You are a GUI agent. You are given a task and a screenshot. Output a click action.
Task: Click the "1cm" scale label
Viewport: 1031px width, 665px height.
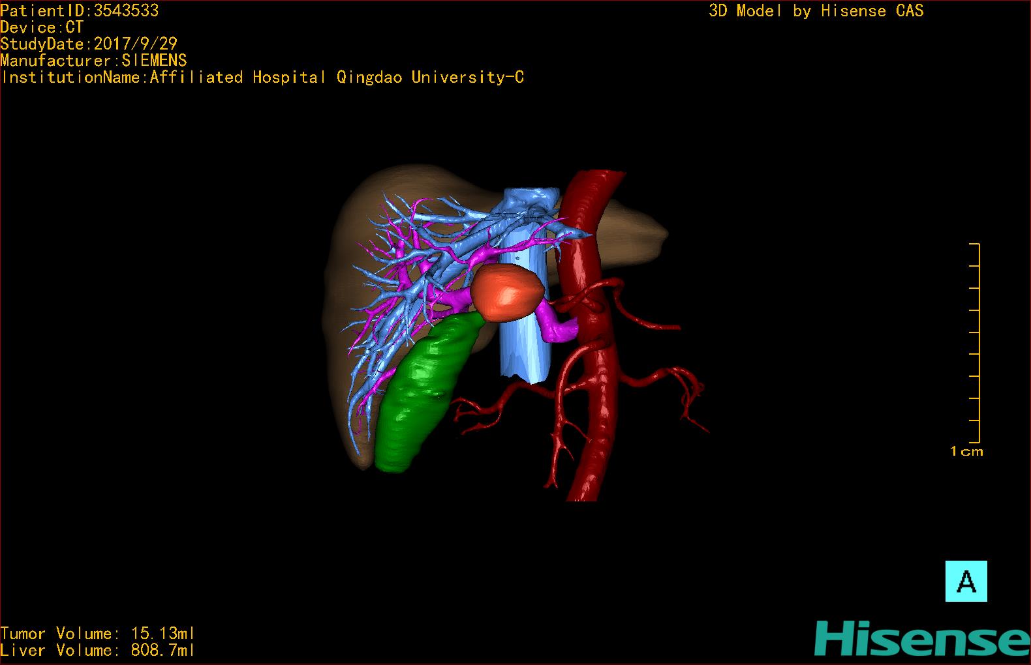tap(966, 451)
